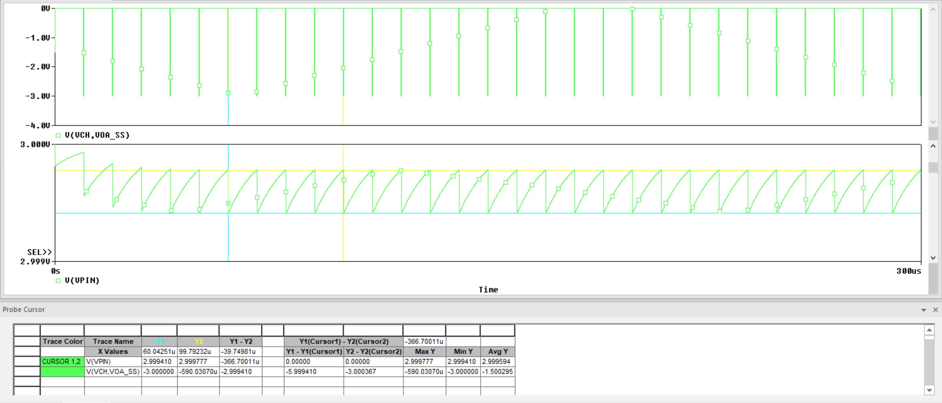Select the Min Y value -3.000000

point(463,372)
